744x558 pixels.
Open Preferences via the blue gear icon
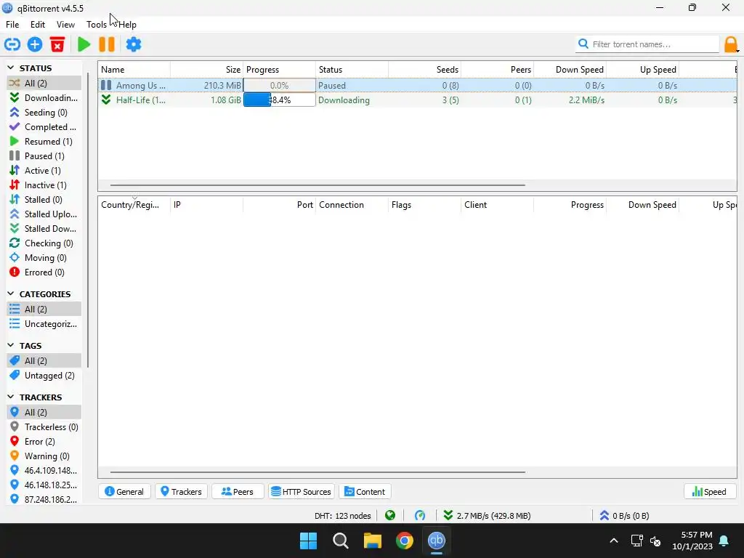coord(134,44)
